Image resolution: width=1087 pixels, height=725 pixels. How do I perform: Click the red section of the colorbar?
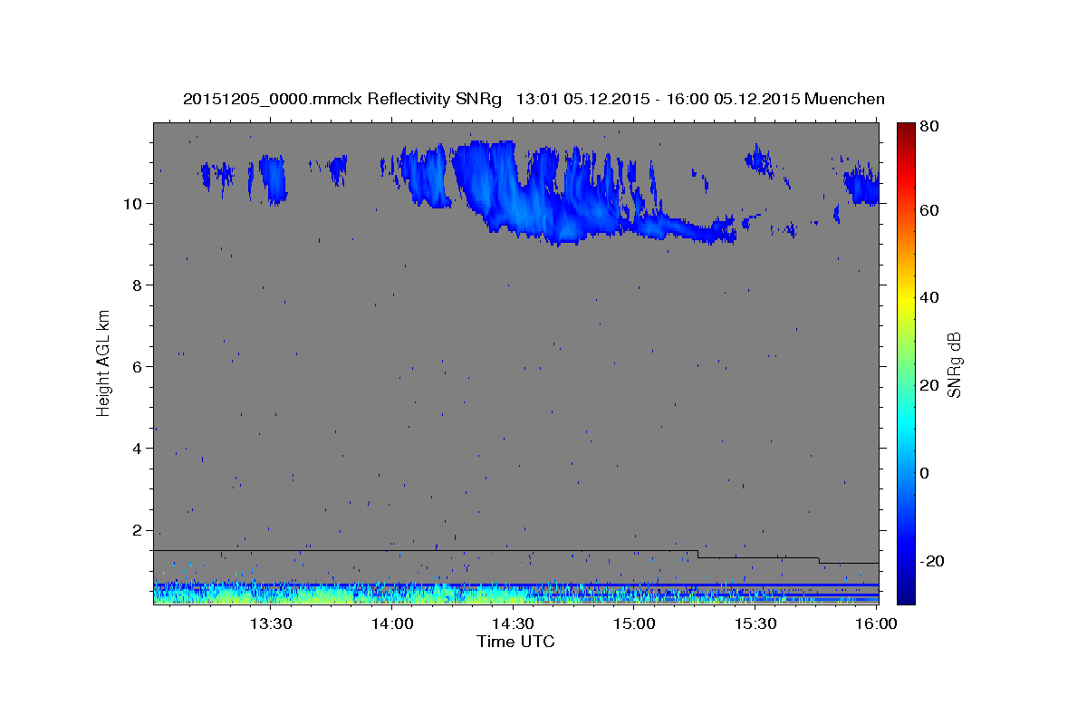[x=906, y=172]
